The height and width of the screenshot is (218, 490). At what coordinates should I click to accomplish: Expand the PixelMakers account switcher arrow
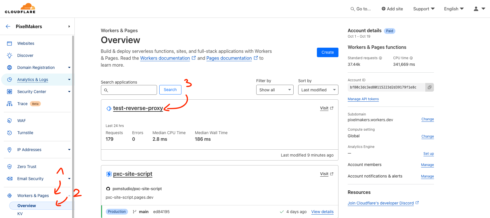(69, 26)
